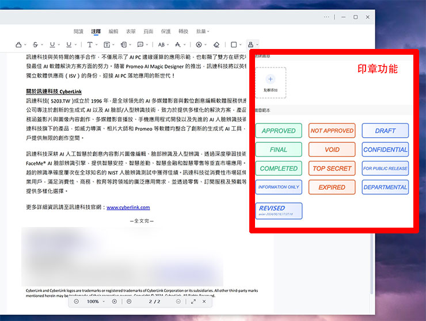Open the stamp tool dropdown arrow
This screenshot has width=426, height=321.
click(257, 45)
